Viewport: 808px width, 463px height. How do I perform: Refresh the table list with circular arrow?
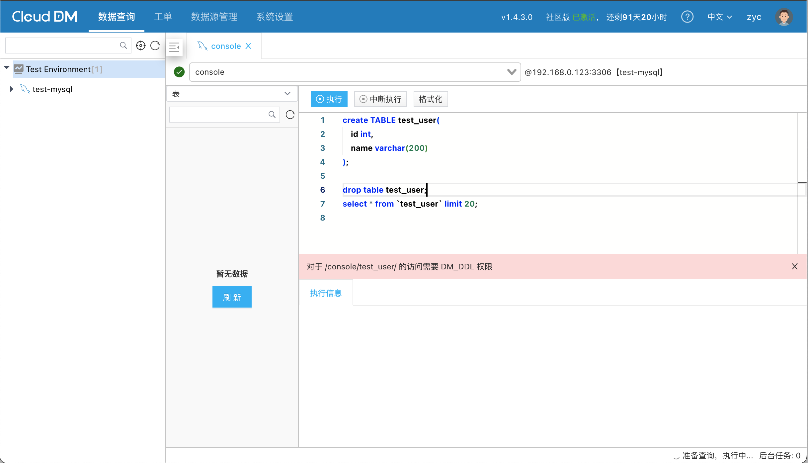[x=290, y=115]
